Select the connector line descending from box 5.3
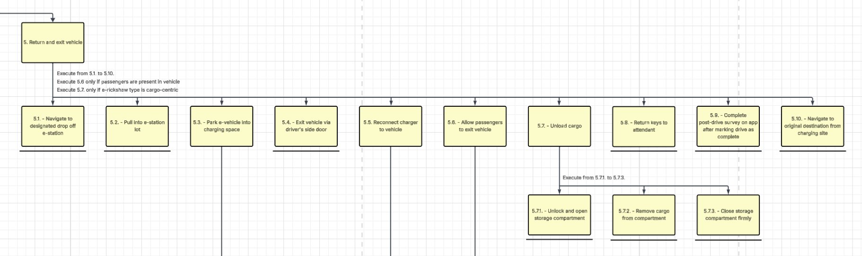The height and width of the screenshot is (256, 862). pyautogui.click(x=221, y=203)
